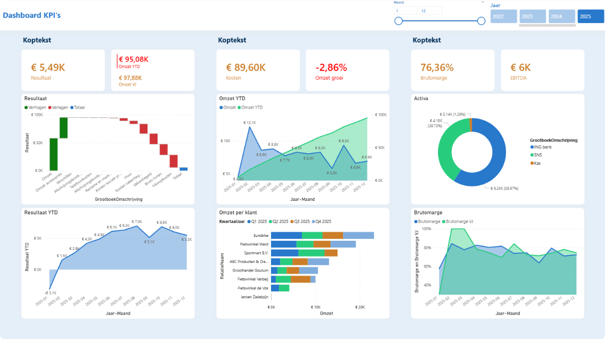Click the right handle of Maand slider
Image resolution: width=605 pixels, height=339 pixels.
point(481,21)
